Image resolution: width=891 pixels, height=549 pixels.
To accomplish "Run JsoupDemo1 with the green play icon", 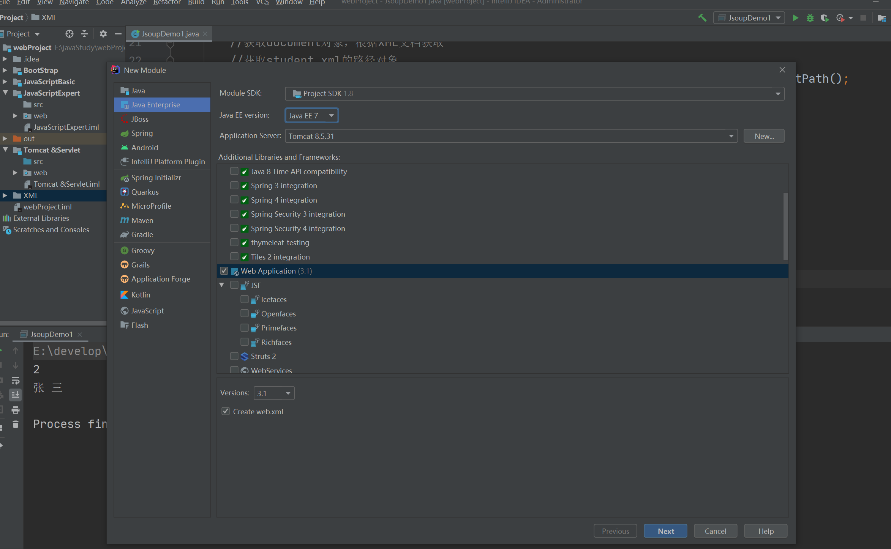I will (x=795, y=18).
